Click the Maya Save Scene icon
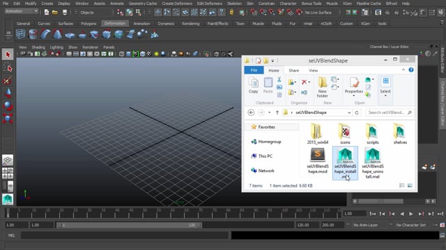The image size is (446, 250). point(65,12)
